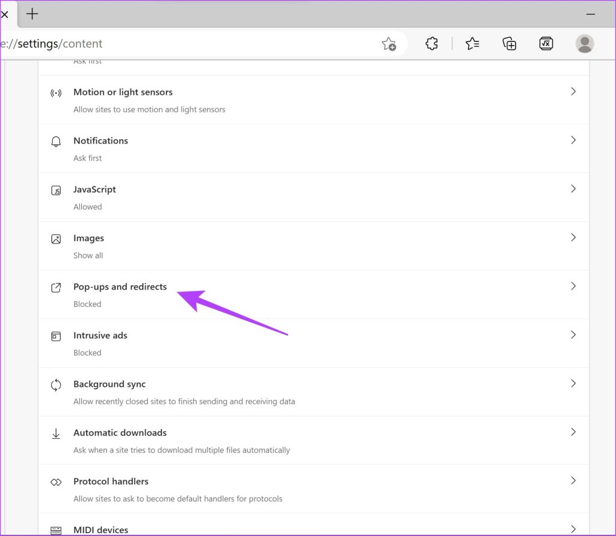Image resolution: width=616 pixels, height=536 pixels.
Task: Click the MIDI devices icon
Action: [x=56, y=529]
